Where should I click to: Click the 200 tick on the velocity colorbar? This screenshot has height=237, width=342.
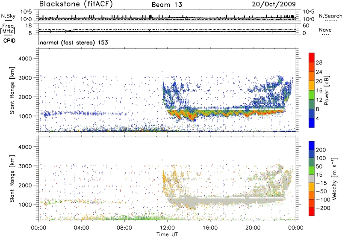point(321,150)
